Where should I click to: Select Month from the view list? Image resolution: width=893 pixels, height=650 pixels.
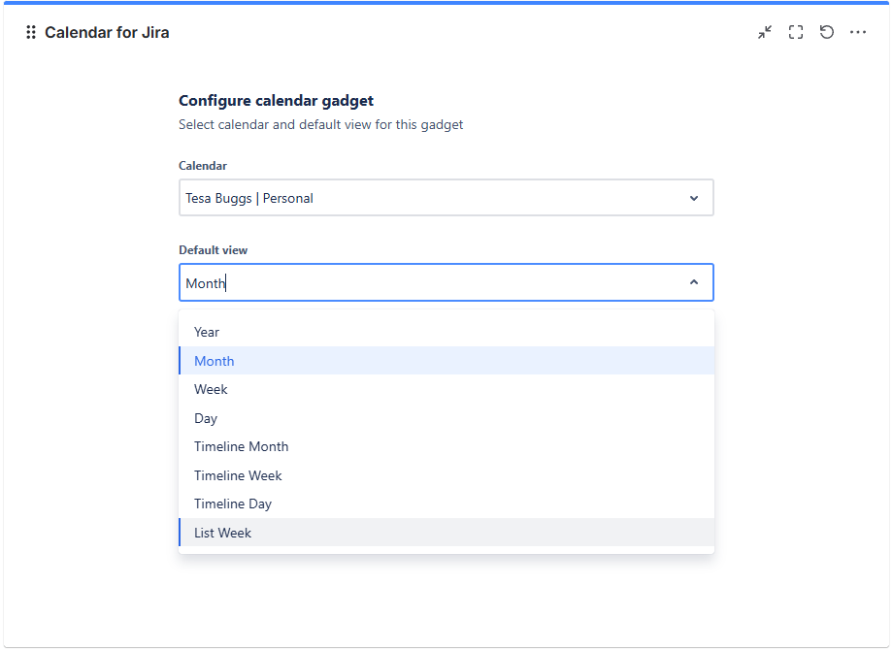pyautogui.click(x=215, y=361)
